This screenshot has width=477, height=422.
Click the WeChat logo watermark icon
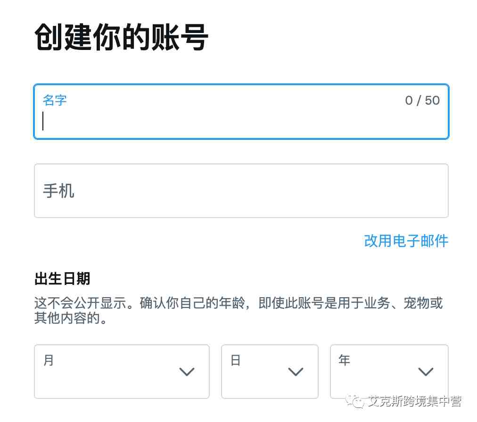[355, 402]
